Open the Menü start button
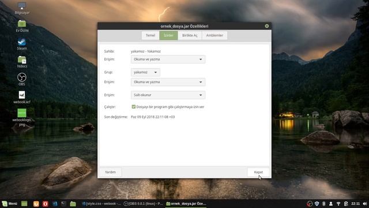This screenshot has width=369, height=208. pos(10,203)
